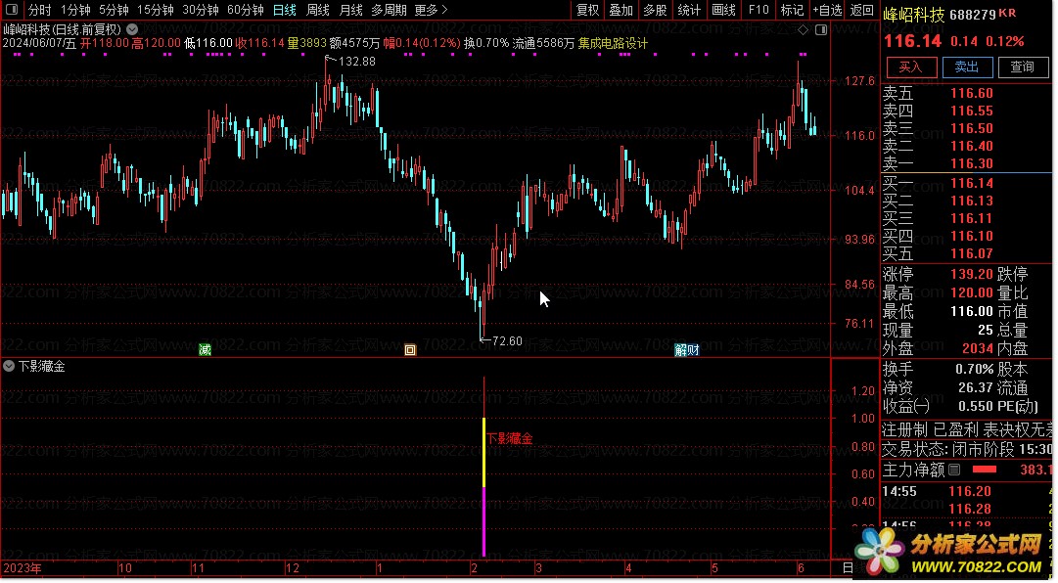This screenshot has width=1058, height=583.
Task: Click the 换手 value 0.70%
Action: pos(975,370)
